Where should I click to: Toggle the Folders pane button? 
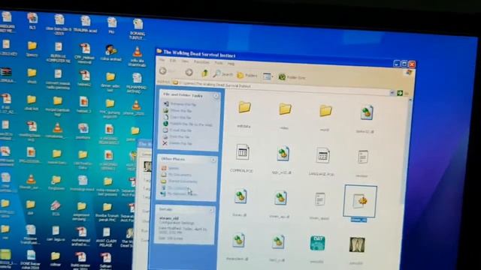pyautogui.click(x=247, y=75)
